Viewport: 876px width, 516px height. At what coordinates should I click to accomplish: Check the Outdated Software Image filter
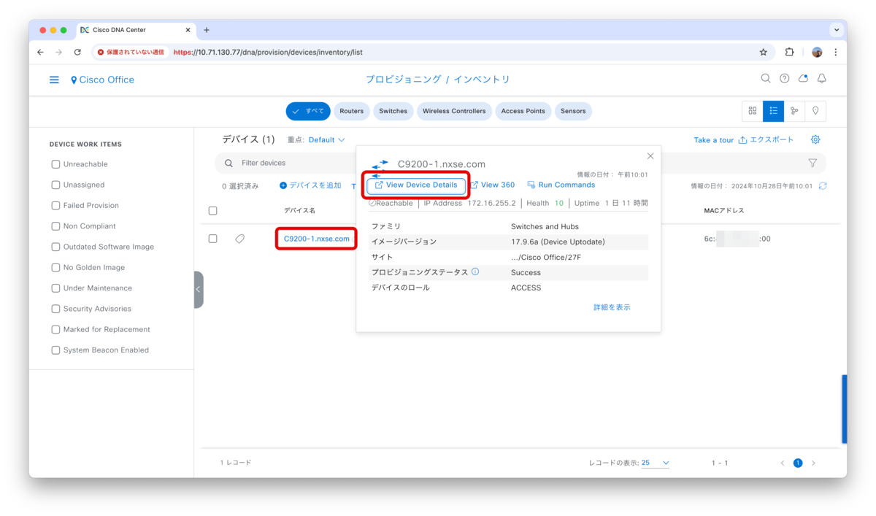click(55, 247)
